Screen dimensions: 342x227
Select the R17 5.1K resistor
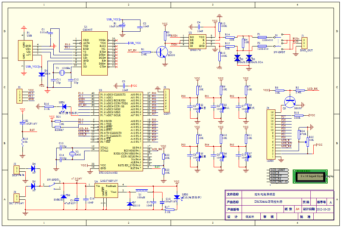coord(170,210)
